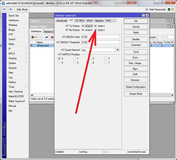
Task: Switch to the WDS tab
Action: [89, 21]
